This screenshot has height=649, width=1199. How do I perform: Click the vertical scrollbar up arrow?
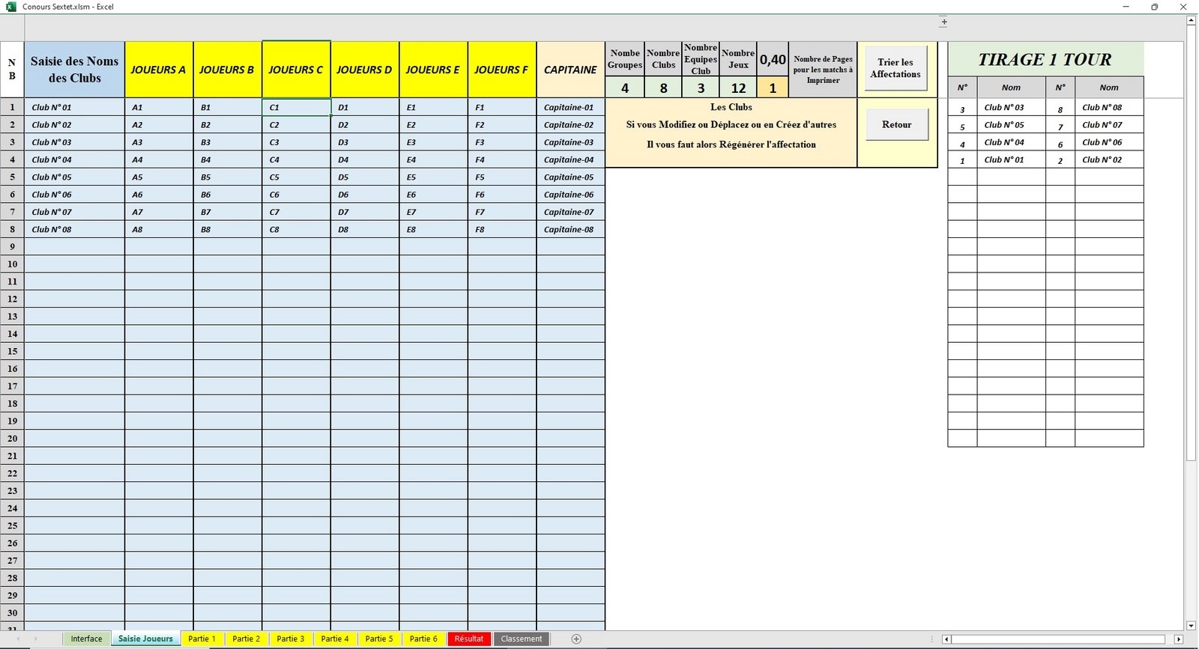click(x=1191, y=21)
